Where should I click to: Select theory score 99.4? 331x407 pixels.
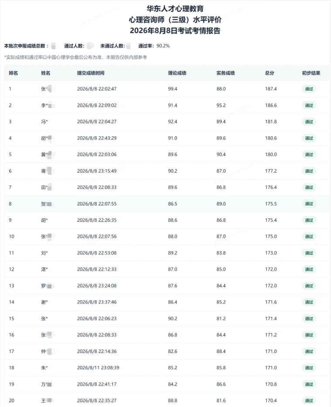tap(173, 89)
